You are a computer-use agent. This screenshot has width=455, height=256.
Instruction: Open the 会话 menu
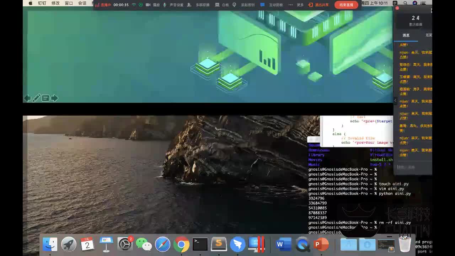[x=82, y=3]
